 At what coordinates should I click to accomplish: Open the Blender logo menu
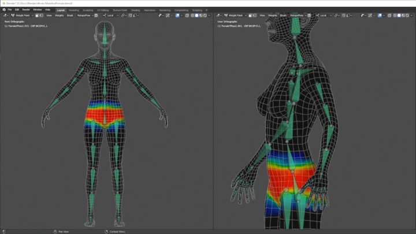click(4, 10)
